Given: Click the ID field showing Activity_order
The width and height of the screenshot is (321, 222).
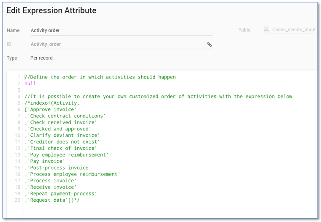Looking at the screenshot, I should coord(117,44).
